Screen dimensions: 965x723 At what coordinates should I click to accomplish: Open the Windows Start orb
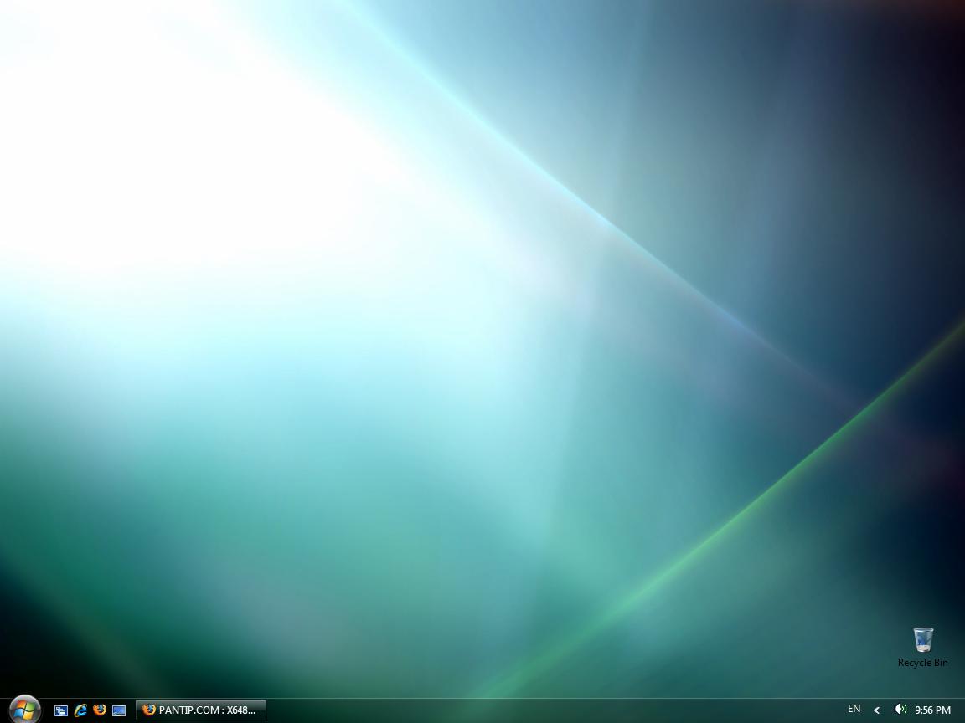coord(24,710)
